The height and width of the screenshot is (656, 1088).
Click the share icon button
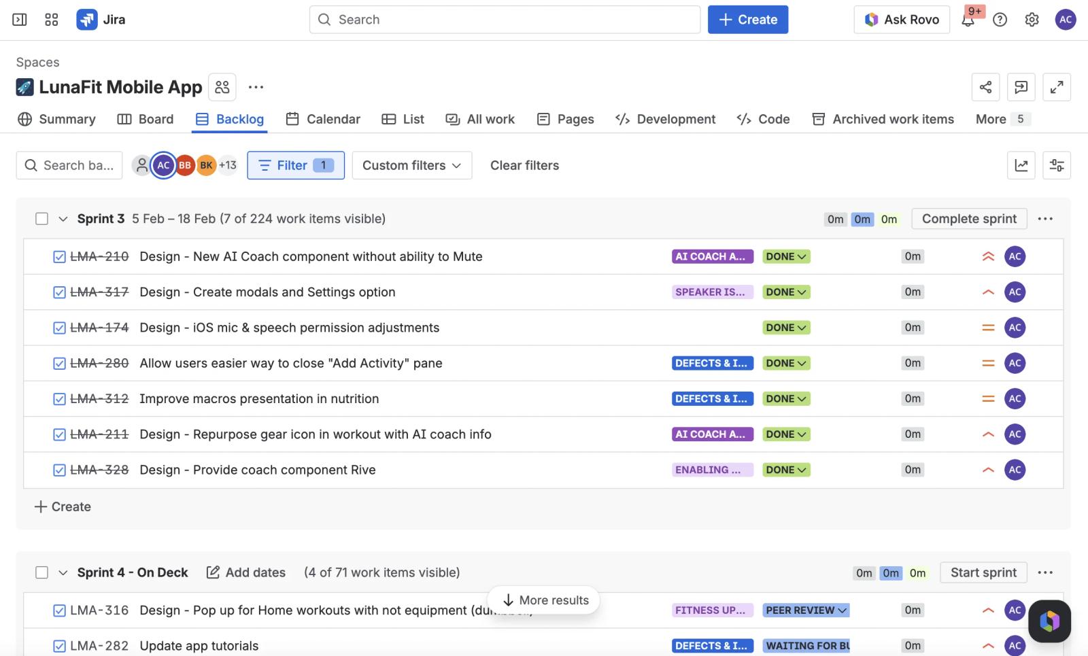[985, 87]
